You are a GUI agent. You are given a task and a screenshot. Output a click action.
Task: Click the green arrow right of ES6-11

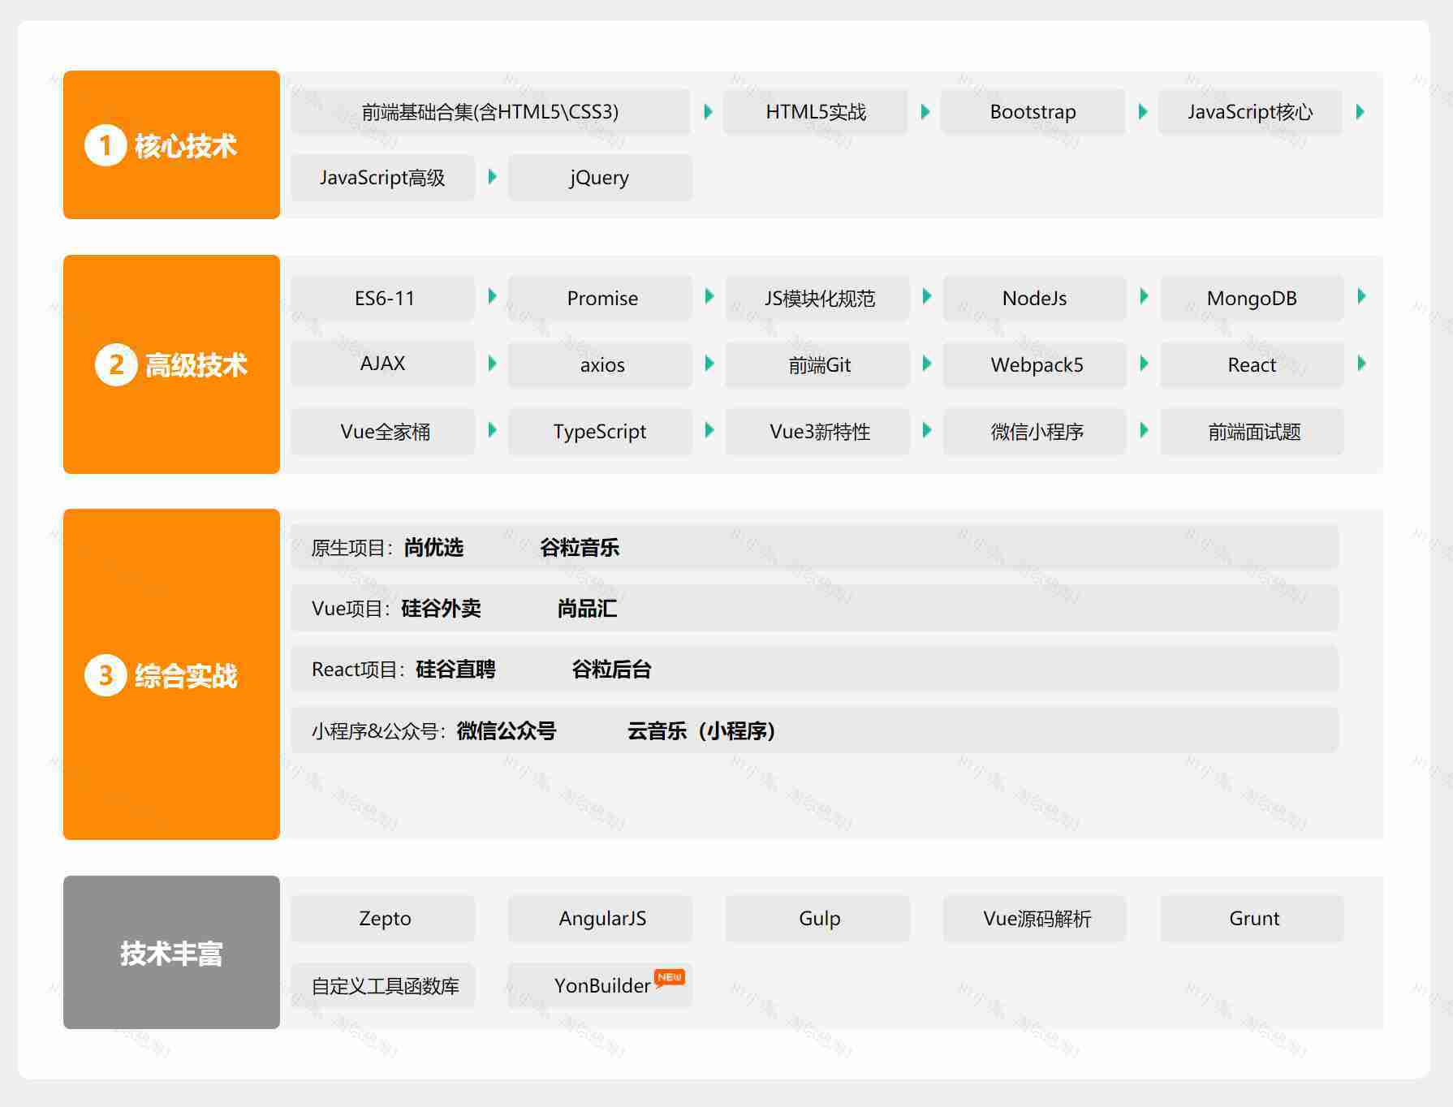pos(492,296)
